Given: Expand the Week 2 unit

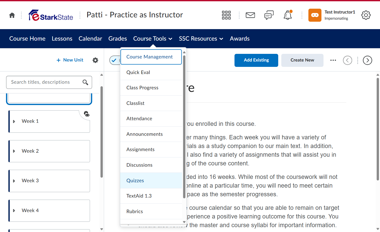Looking at the screenshot, I should pos(14,151).
